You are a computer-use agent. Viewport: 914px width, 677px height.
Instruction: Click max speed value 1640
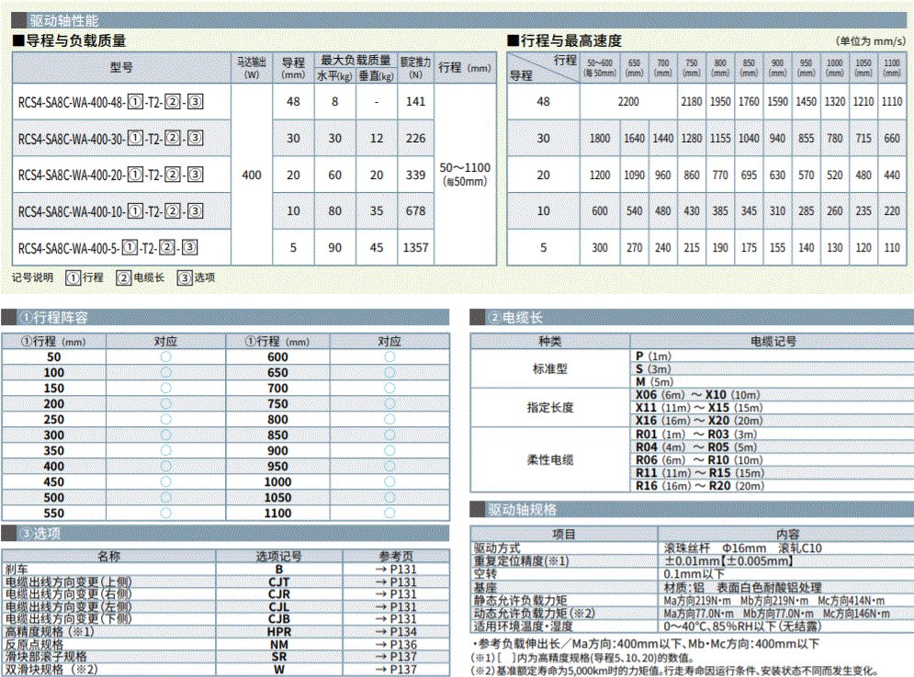(x=634, y=138)
